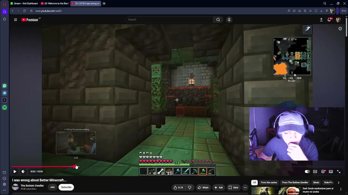This screenshot has width=348, height=195.
Task: Select 'From The Bottom Dweller' chip
Action: [295, 183]
